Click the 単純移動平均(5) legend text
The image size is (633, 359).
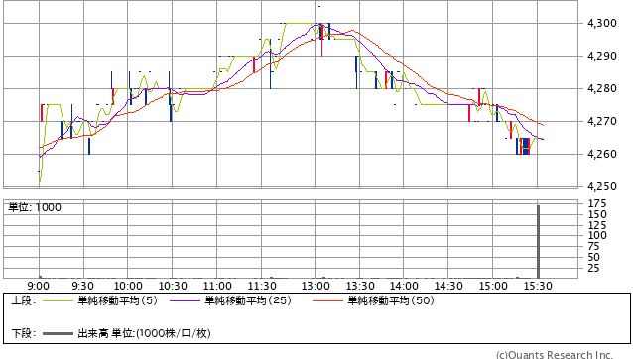pos(117,300)
